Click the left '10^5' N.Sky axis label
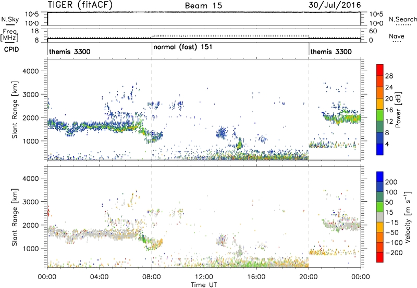Viewport: 417px width, 288px height. (x=32, y=14)
